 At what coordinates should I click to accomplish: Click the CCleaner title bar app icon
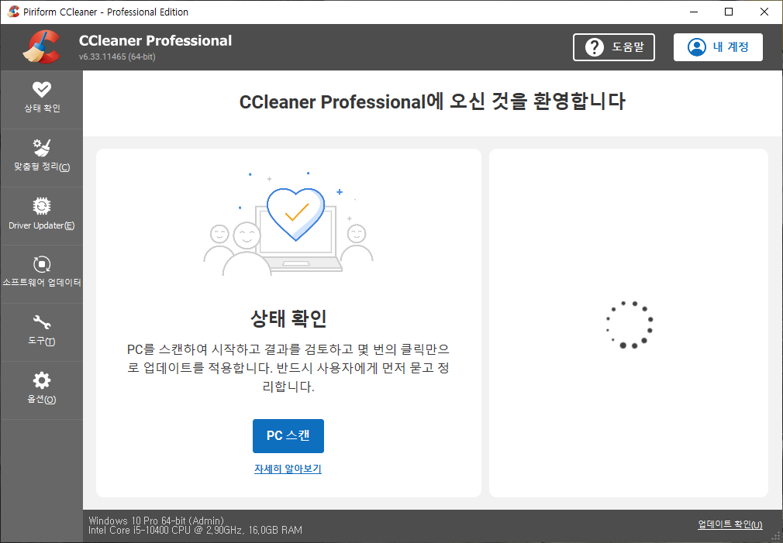pos(13,12)
